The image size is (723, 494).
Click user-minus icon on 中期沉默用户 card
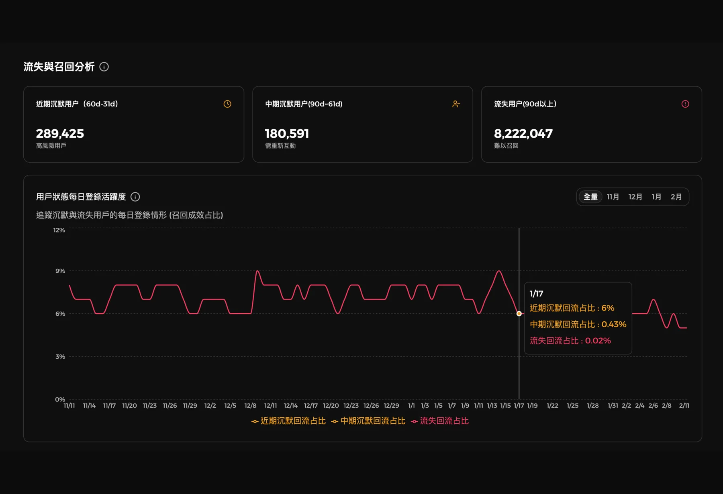click(456, 104)
